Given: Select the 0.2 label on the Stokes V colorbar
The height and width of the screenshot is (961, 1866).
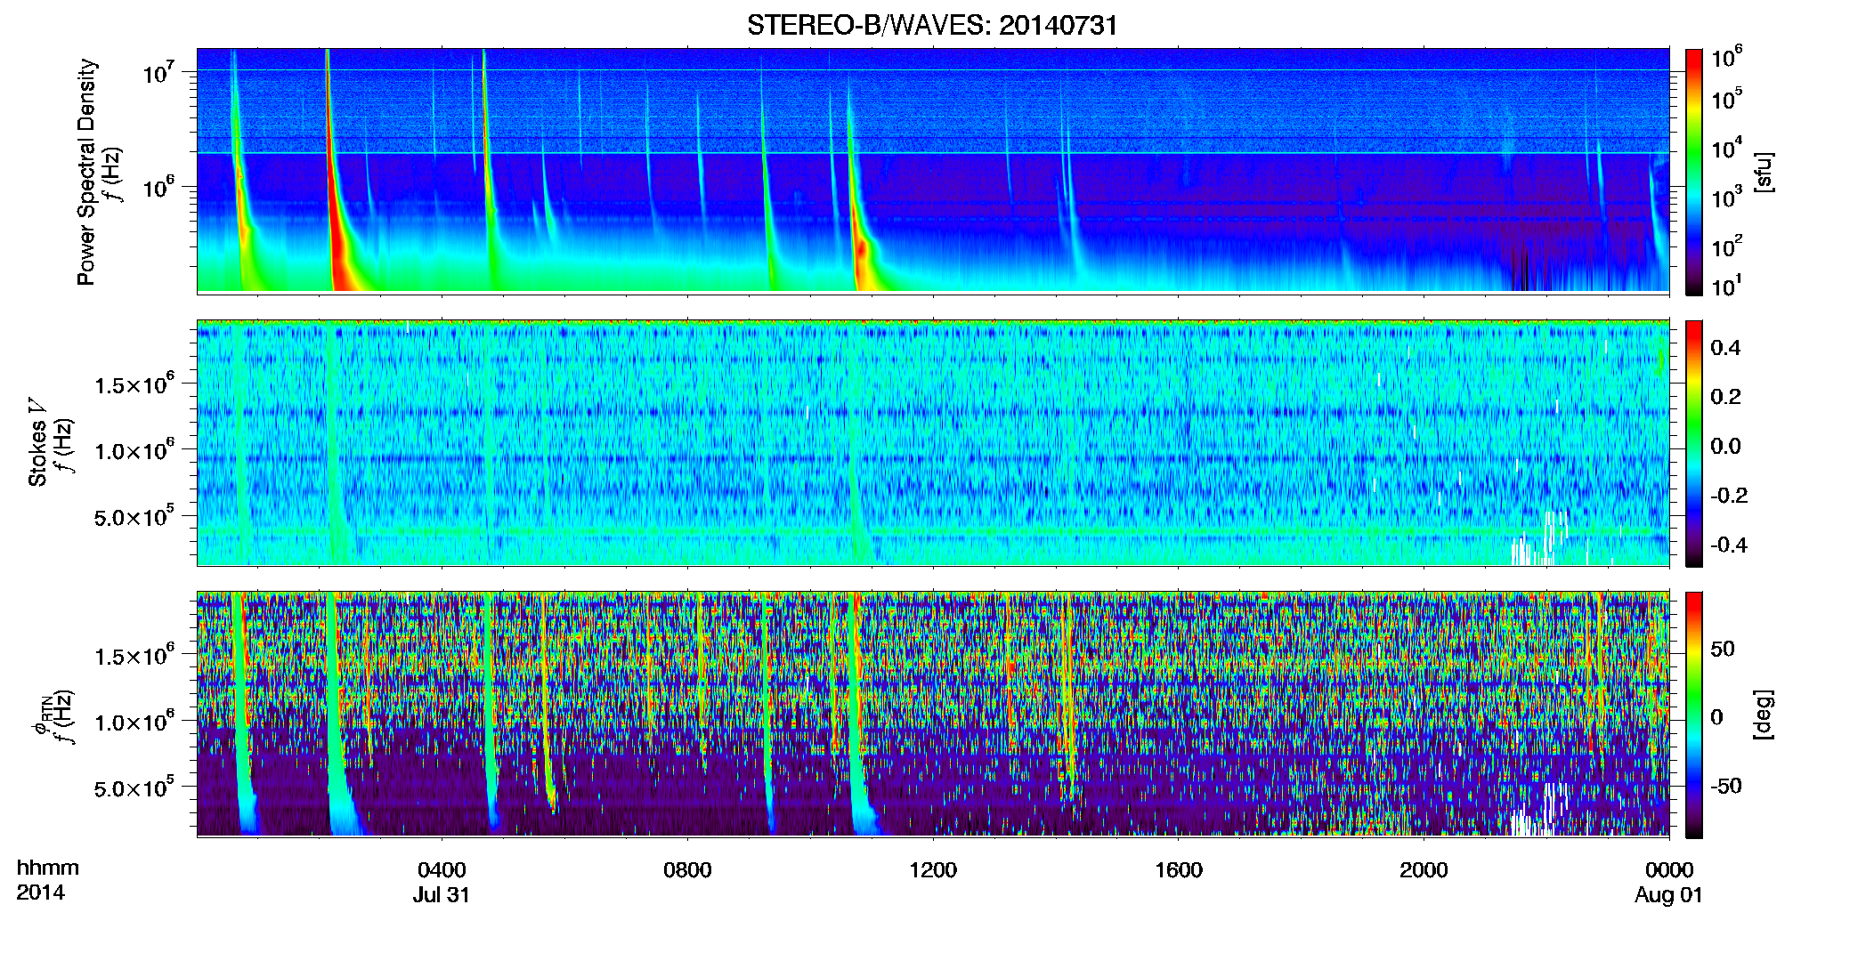Looking at the screenshot, I should 1726,397.
